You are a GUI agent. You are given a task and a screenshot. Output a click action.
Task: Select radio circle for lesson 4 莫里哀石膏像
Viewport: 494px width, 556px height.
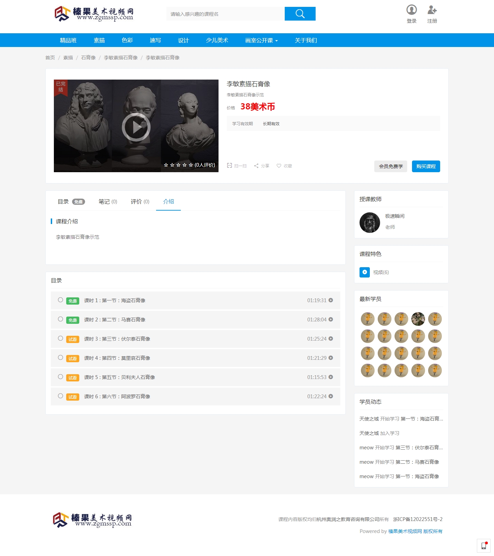click(60, 357)
